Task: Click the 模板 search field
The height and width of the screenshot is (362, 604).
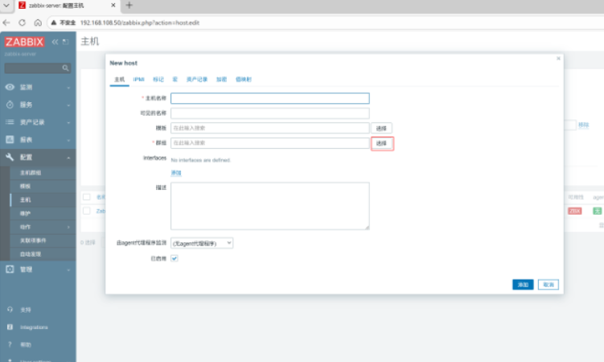Action: (x=270, y=128)
